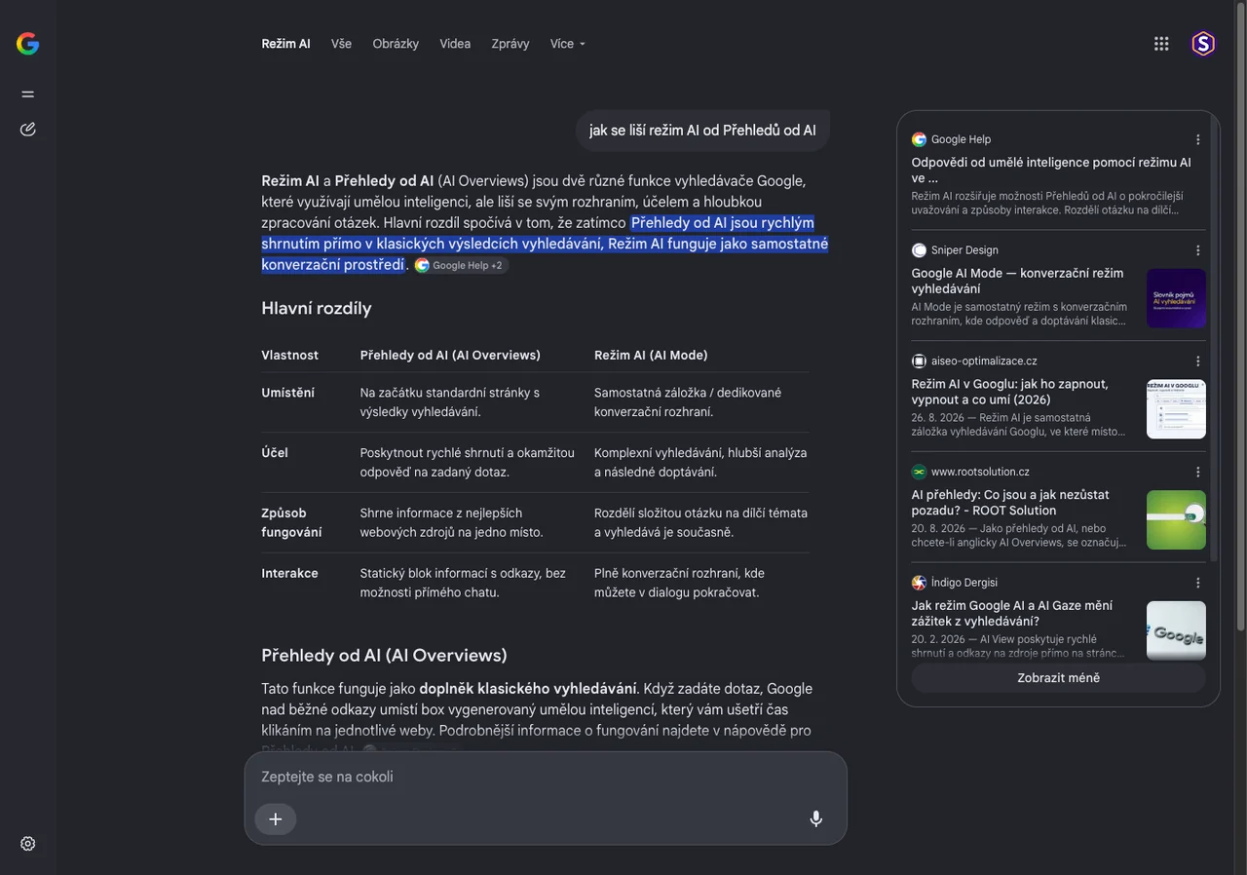Open the Google apps grid
The height and width of the screenshot is (875, 1247).
[x=1161, y=44]
